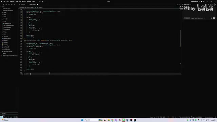Open .gitignore in file tree
Image resolution: width=217 pixels, height=122 pixels.
coord(6,37)
